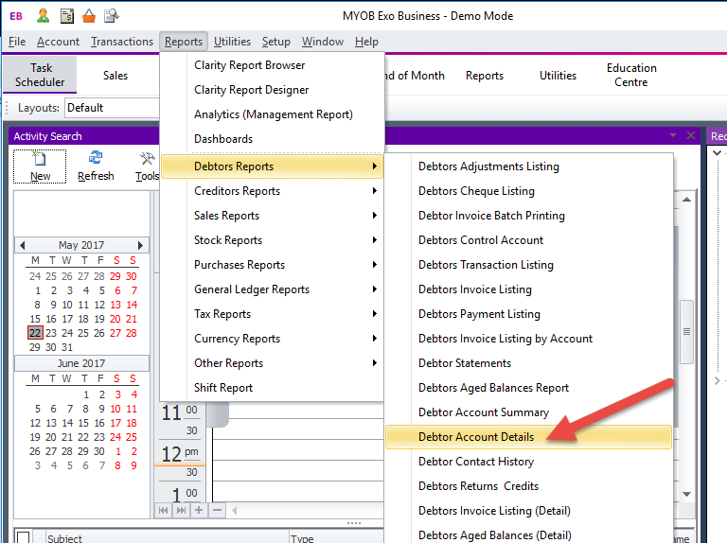Viewport: 727px width, 543px height.
Task: Open the Transactions menu
Action: coord(122,42)
